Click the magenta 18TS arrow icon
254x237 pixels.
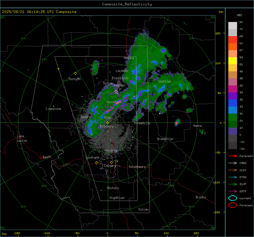click(233, 191)
